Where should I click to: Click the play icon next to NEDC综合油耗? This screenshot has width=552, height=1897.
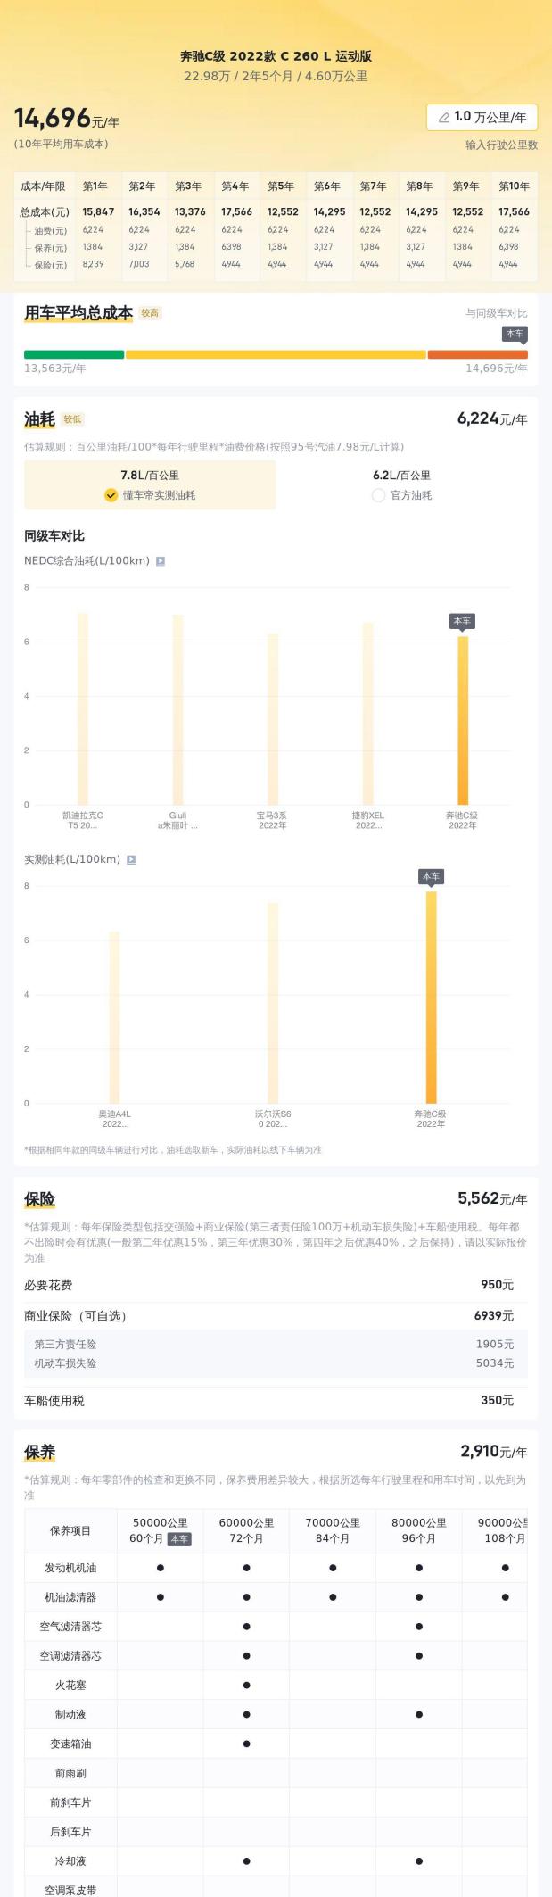pyautogui.click(x=161, y=561)
